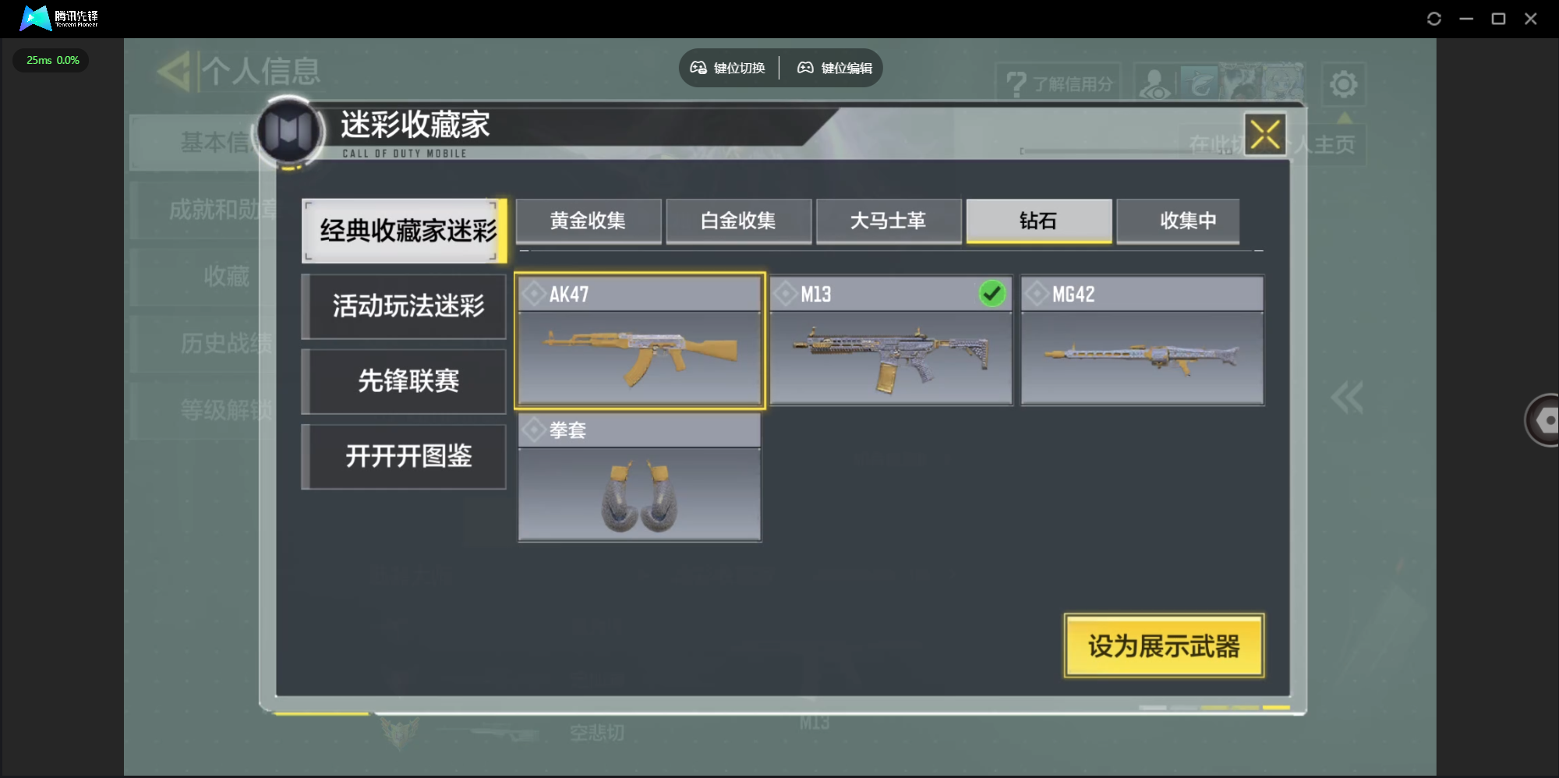Screen dimensions: 1559x778
Task: Go back with the 个人信息 arrow
Action: [x=174, y=72]
